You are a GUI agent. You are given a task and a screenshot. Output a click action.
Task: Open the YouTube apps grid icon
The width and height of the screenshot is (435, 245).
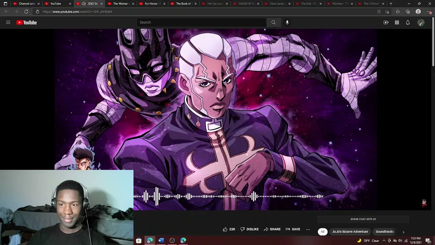pos(397,22)
